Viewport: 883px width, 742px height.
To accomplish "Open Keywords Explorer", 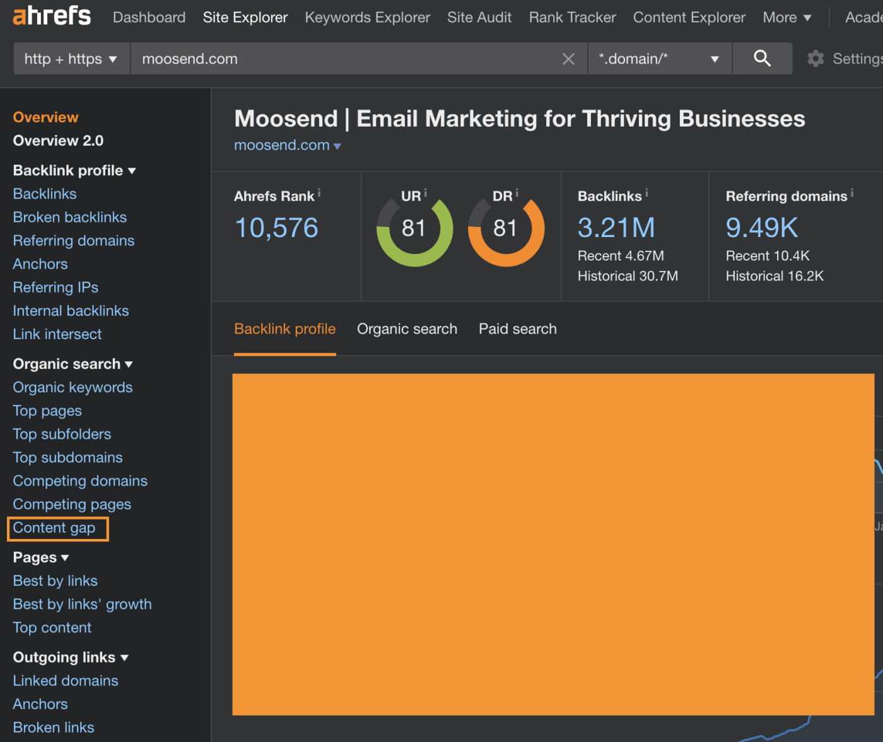I will tap(368, 17).
